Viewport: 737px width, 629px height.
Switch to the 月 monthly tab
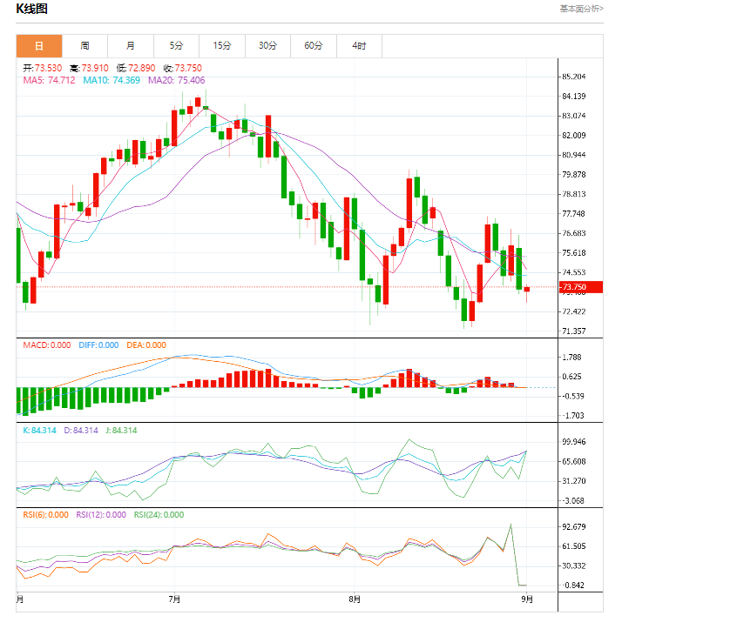[x=131, y=46]
